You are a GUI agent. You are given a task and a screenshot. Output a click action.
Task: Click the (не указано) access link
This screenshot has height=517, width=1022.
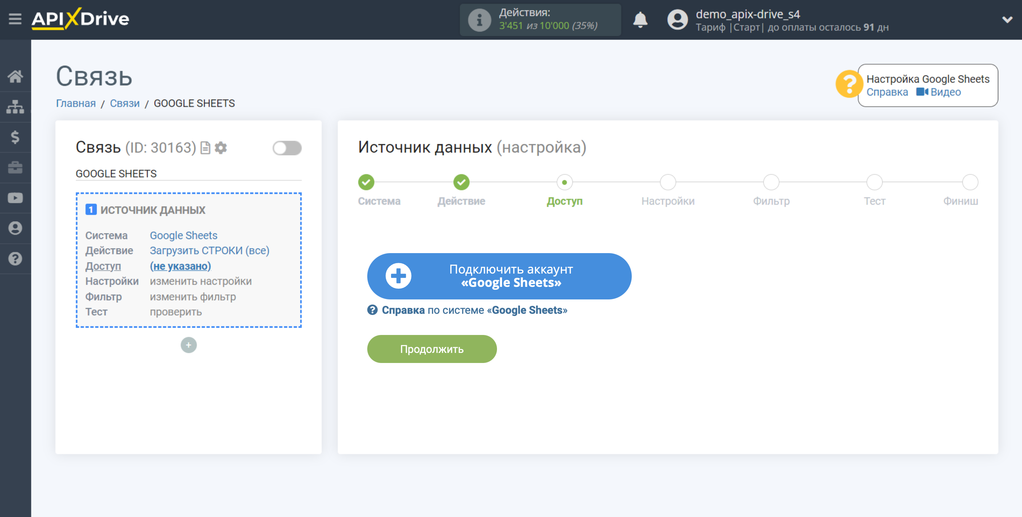(x=180, y=266)
